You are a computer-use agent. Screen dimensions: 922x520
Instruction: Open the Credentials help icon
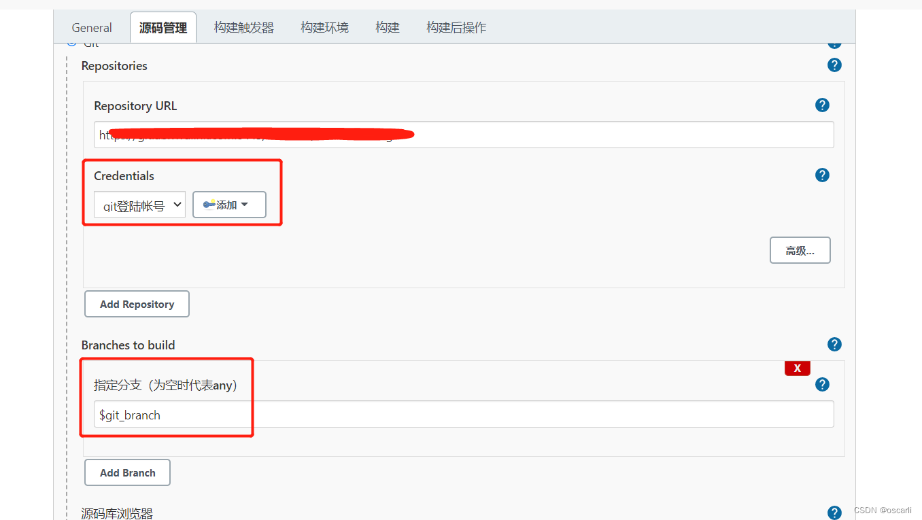pyautogui.click(x=822, y=175)
